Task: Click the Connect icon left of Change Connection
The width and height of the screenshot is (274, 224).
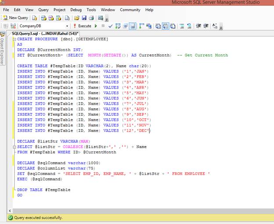Action: pyautogui.click(x=6, y=26)
